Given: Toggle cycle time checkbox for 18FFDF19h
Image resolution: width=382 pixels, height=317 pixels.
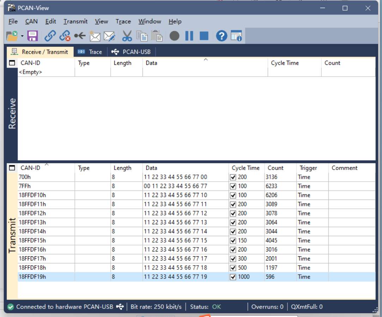Looking at the screenshot, I should coord(233,277).
